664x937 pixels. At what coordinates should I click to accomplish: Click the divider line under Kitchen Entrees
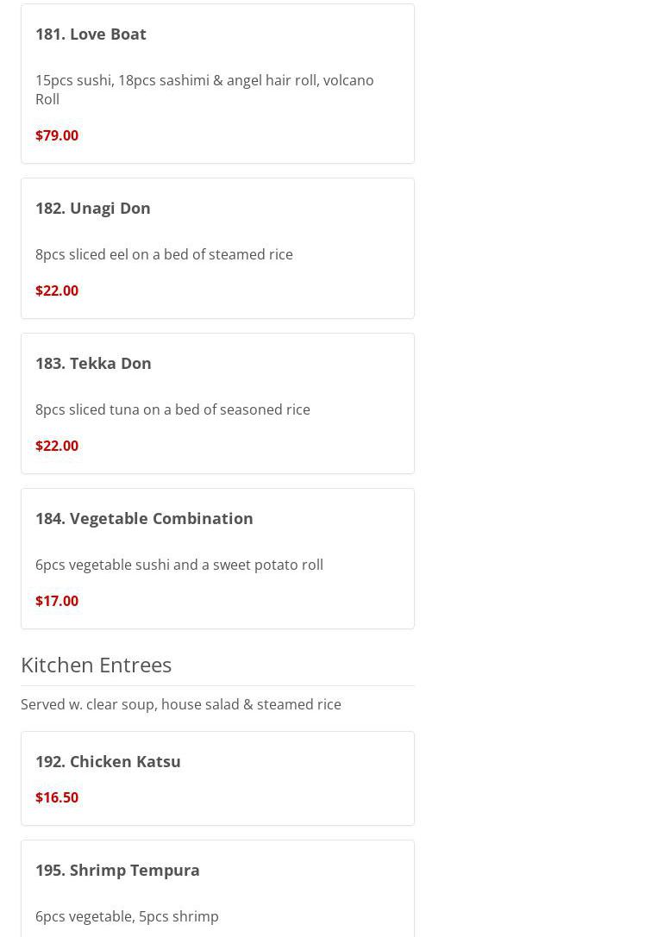pyautogui.click(x=217, y=685)
